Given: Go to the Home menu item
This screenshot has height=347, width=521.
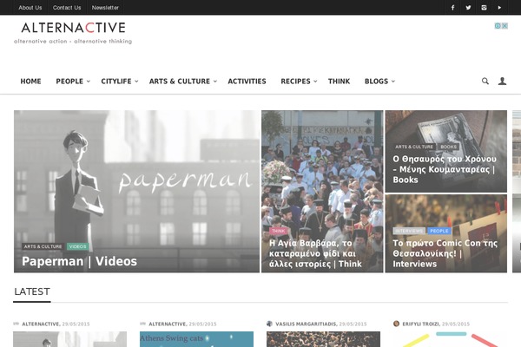Looking at the screenshot, I should point(30,81).
